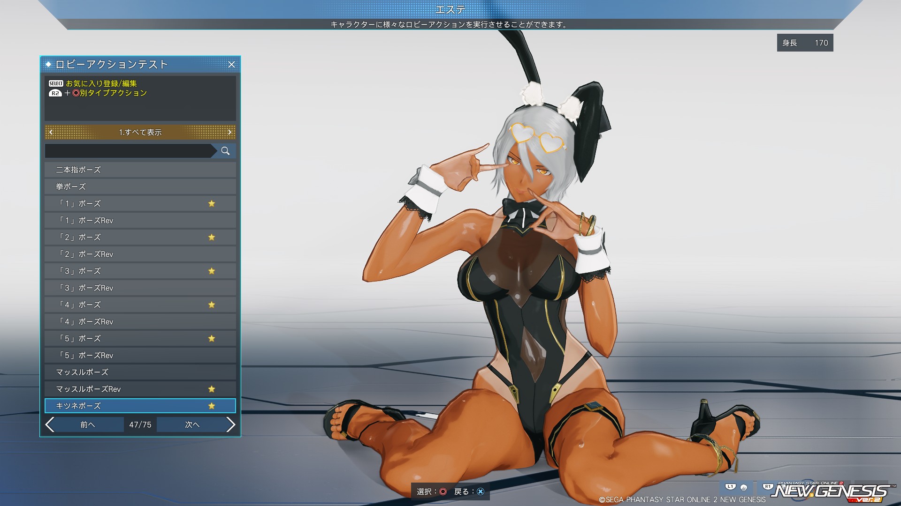Viewport: 901px width, 506px height.
Task: Click the large right page chevron
Action: 230,424
